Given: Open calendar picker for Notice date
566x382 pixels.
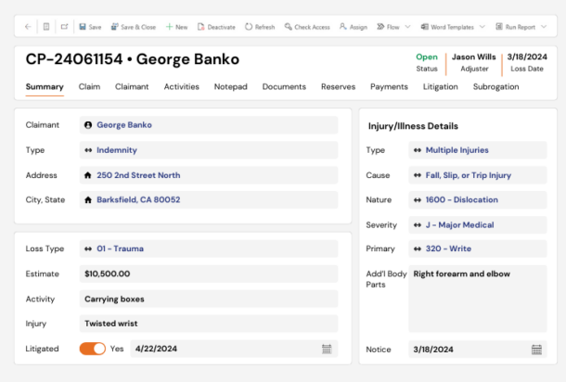Looking at the screenshot, I should tap(536, 350).
